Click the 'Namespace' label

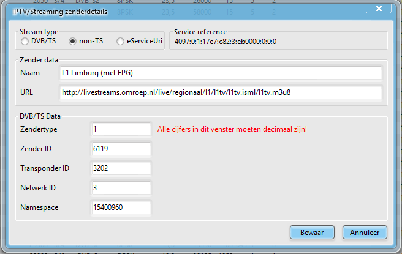click(39, 207)
